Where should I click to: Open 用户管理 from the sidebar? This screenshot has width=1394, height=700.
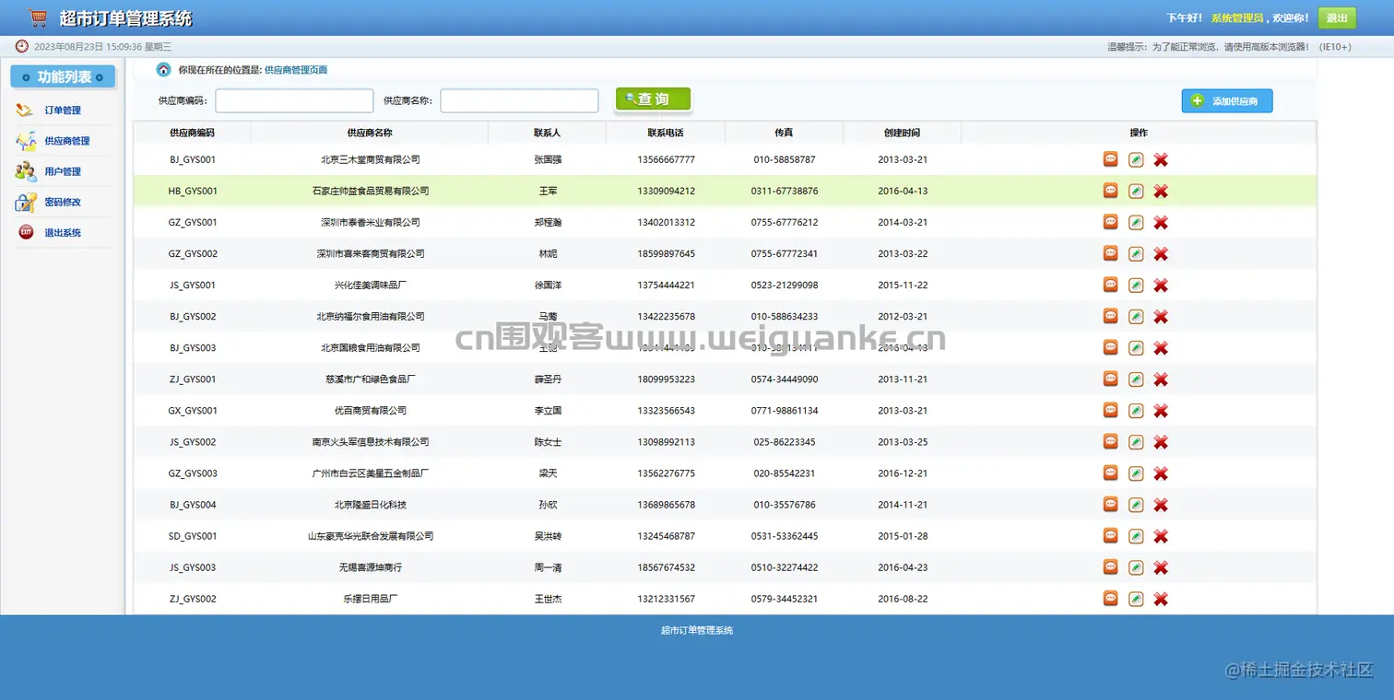tap(63, 171)
